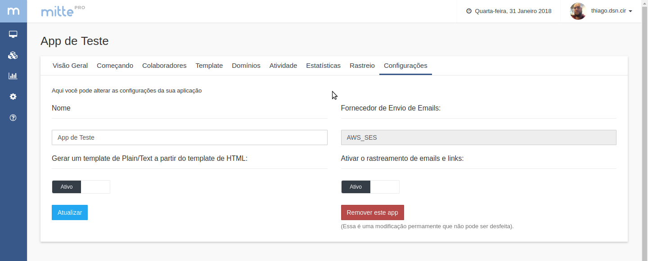Viewport: 648px width, 261px height.
Task: Click the clock icon beside the date
Action: click(x=469, y=11)
